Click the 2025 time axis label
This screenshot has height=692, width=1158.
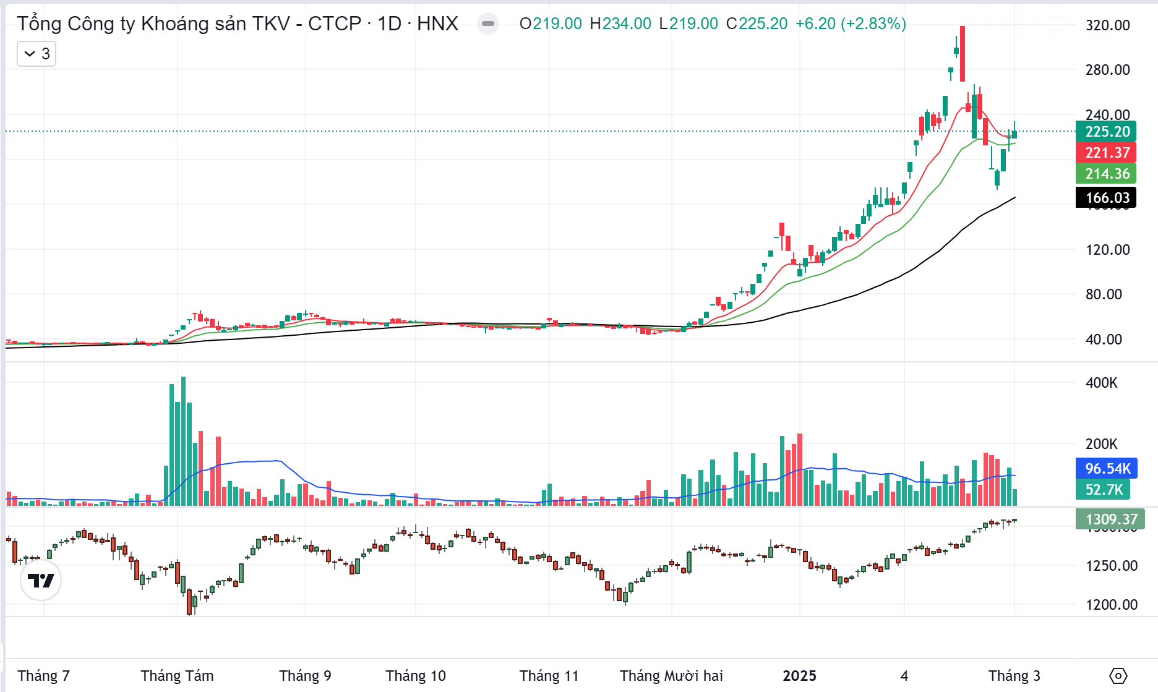coord(799,676)
